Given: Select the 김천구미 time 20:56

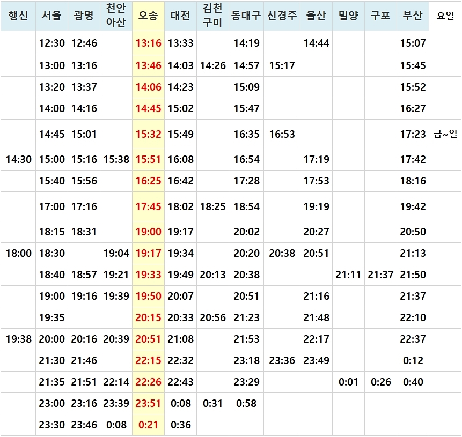Looking at the screenshot, I should click(212, 317).
